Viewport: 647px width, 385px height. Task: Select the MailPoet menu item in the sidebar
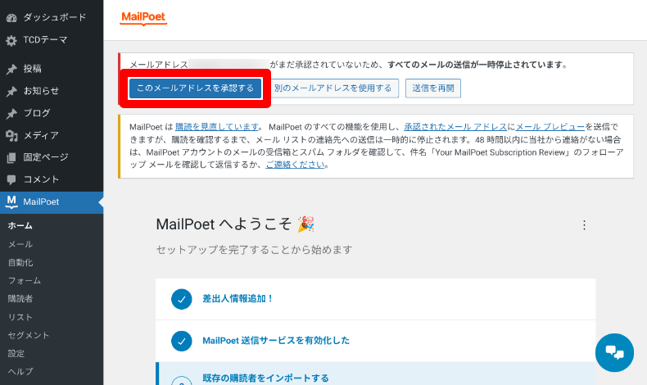(52, 202)
